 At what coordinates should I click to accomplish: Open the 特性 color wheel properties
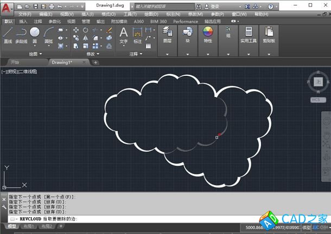pos(208,32)
